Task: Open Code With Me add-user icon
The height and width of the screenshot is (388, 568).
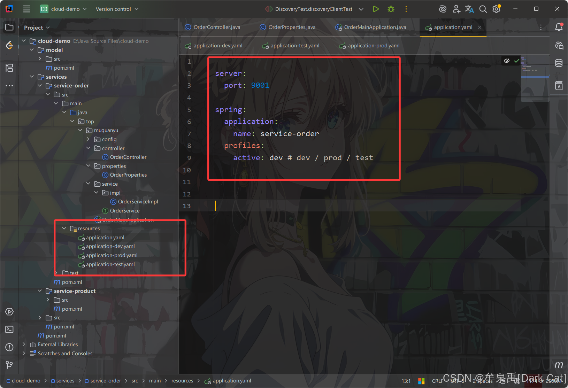Action: [x=456, y=9]
